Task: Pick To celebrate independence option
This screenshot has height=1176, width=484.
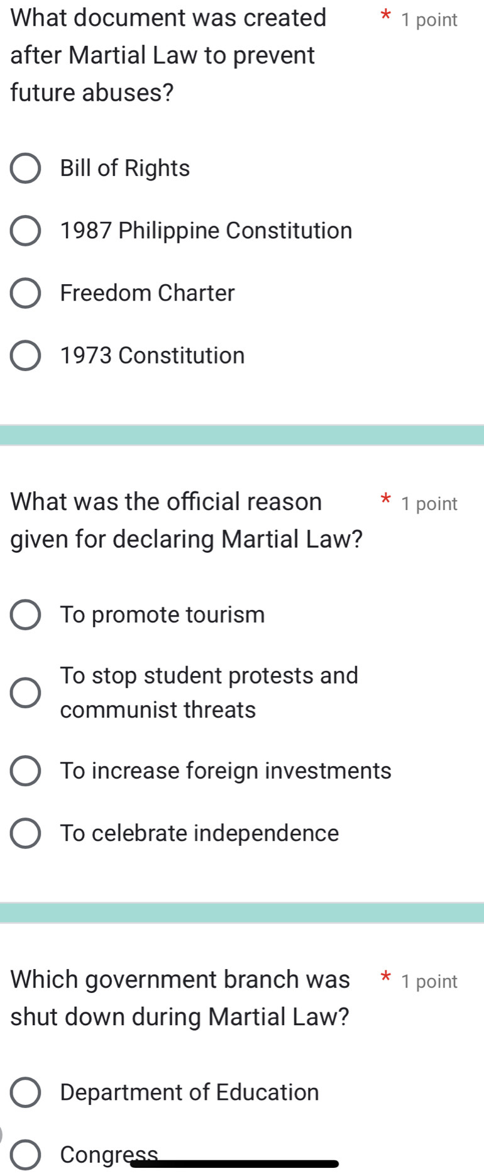Action: (x=25, y=833)
